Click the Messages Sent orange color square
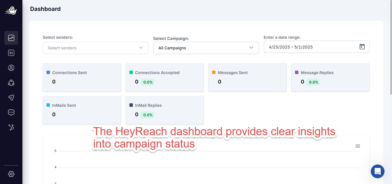The height and width of the screenshot is (184, 392). (x=214, y=73)
